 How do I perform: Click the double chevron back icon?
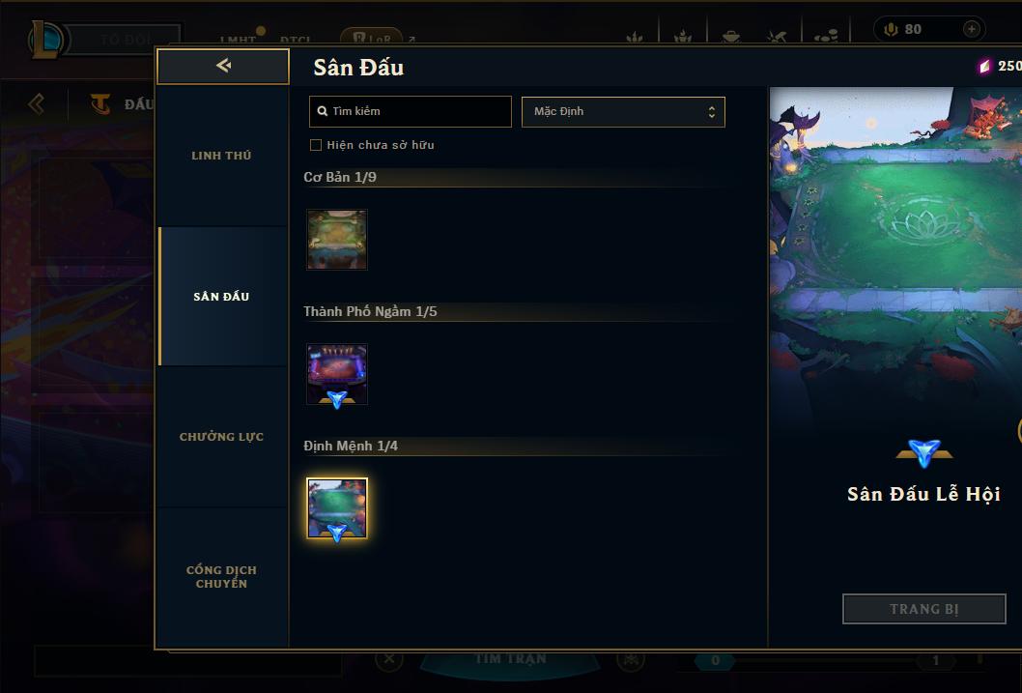coord(37,103)
